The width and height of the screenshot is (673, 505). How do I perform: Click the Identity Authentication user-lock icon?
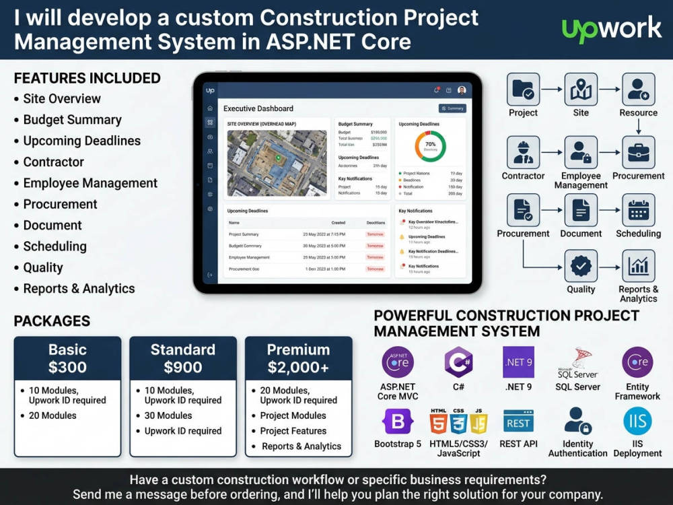pyautogui.click(x=577, y=421)
